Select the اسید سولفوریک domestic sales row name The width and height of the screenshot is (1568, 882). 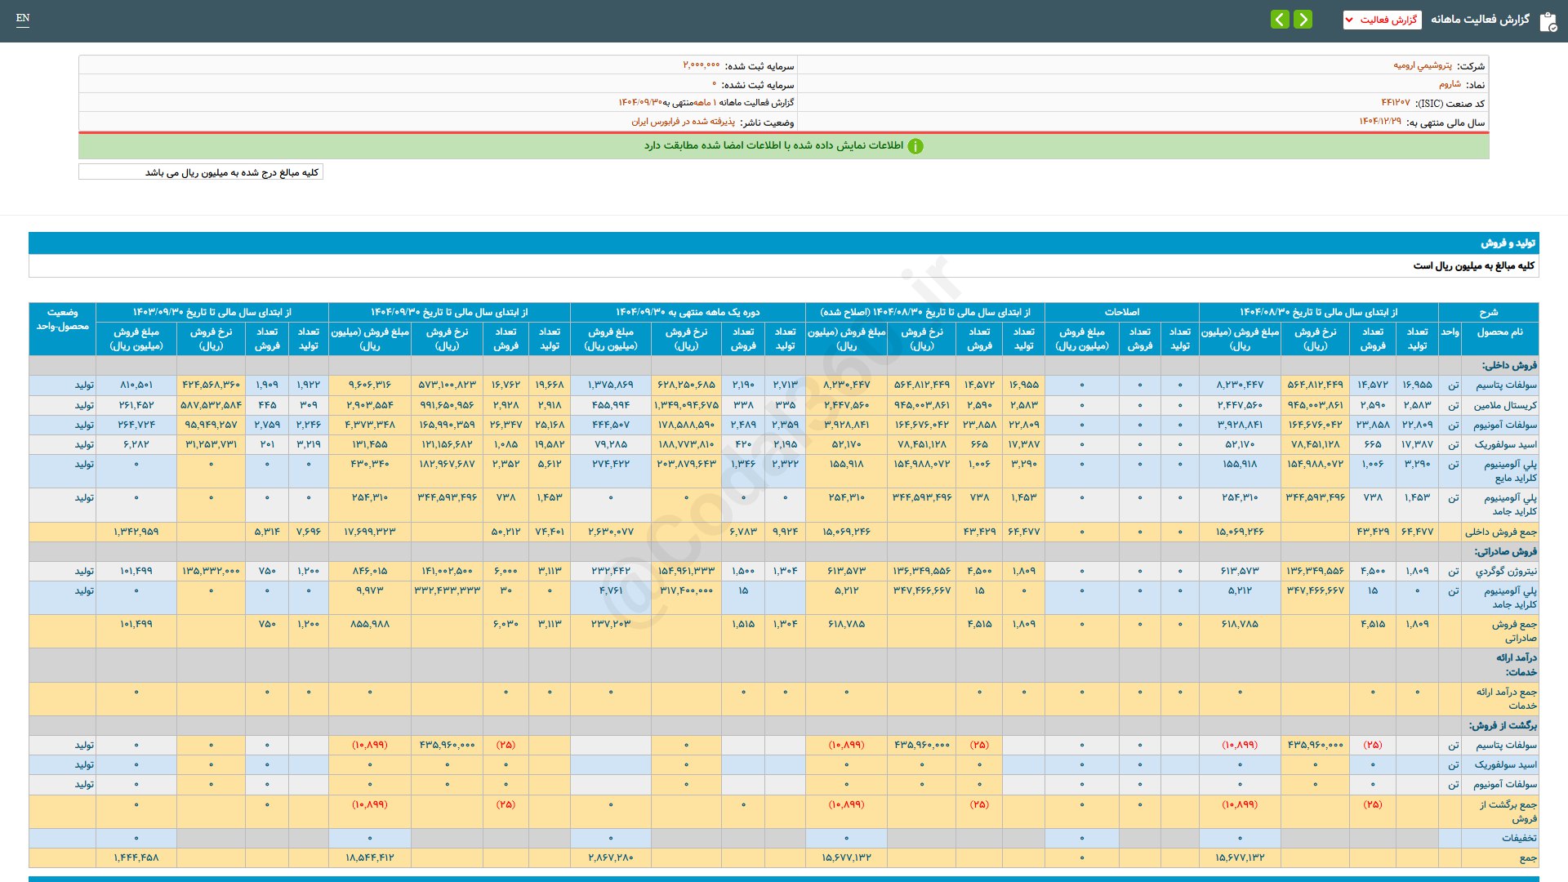(x=1505, y=444)
